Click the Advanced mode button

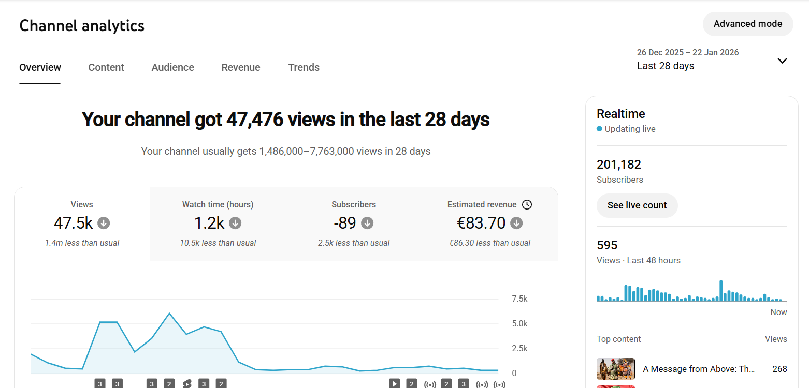point(747,24)
